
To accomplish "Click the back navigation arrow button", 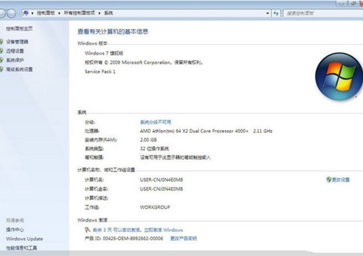I will point(2,13).
